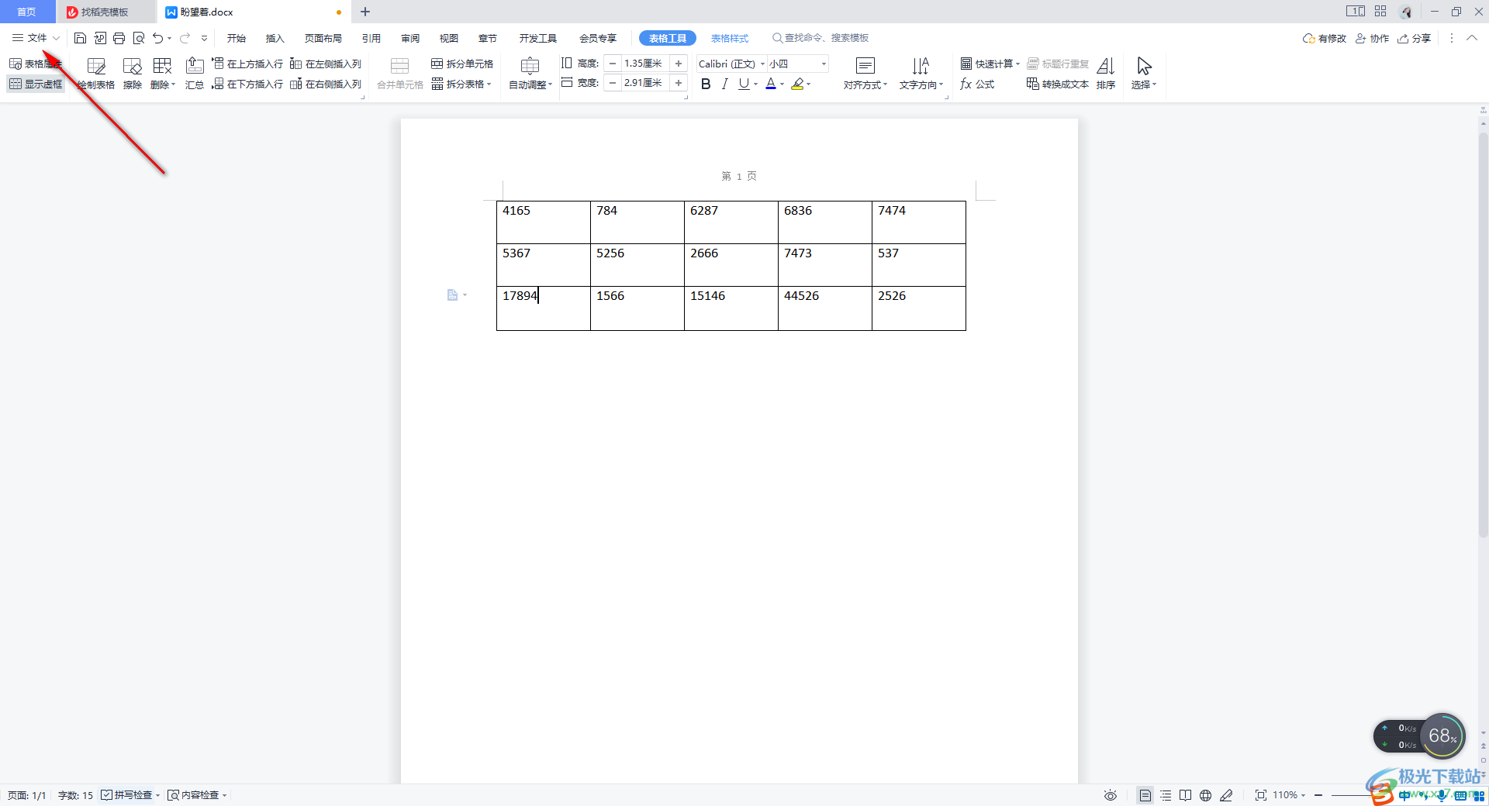Apply Underline formatting
Screen dimensions: 1489x806
(x=744, y=84)
